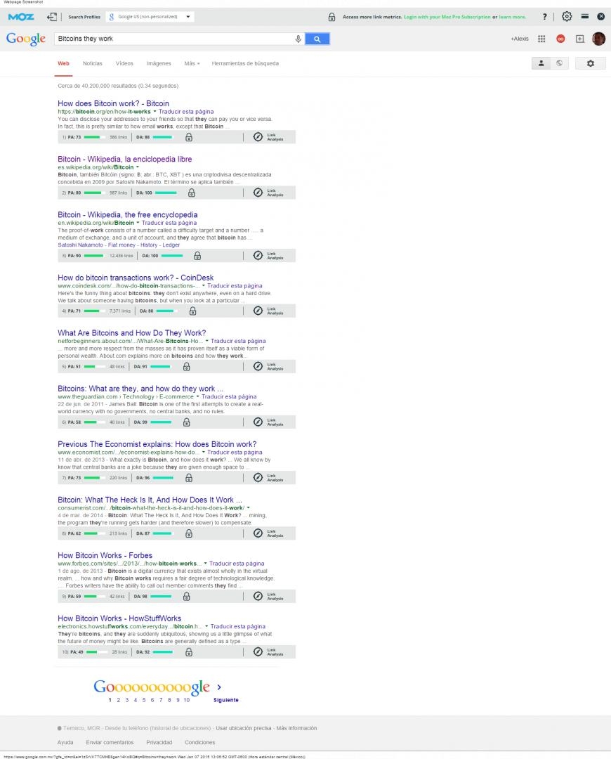The width and height of the screenshot is (611, 759).
Task: Expand arrow next to theguardian.com breadcrumb
Action: click(197, 397)
